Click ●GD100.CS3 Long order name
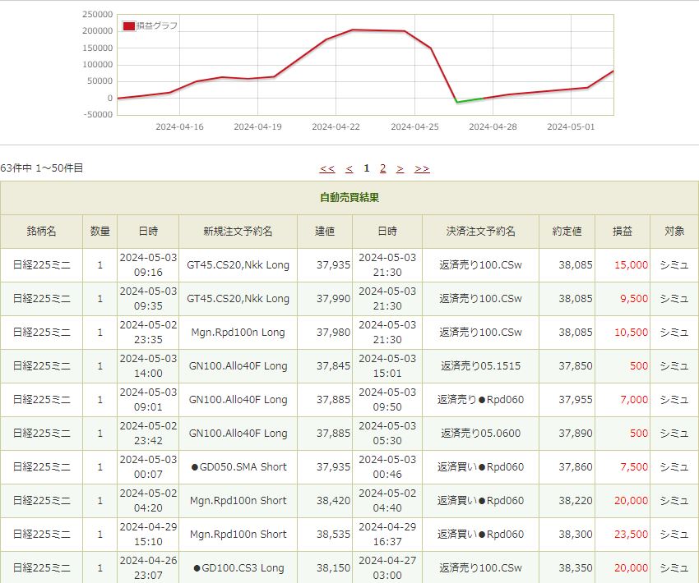The width and height of the screenshot is (699, 583). 238,568
